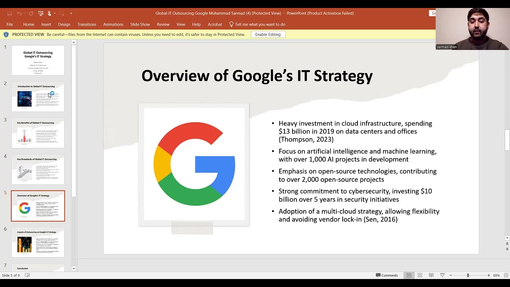Go to next slide double-arrow button

coord(507,249)
